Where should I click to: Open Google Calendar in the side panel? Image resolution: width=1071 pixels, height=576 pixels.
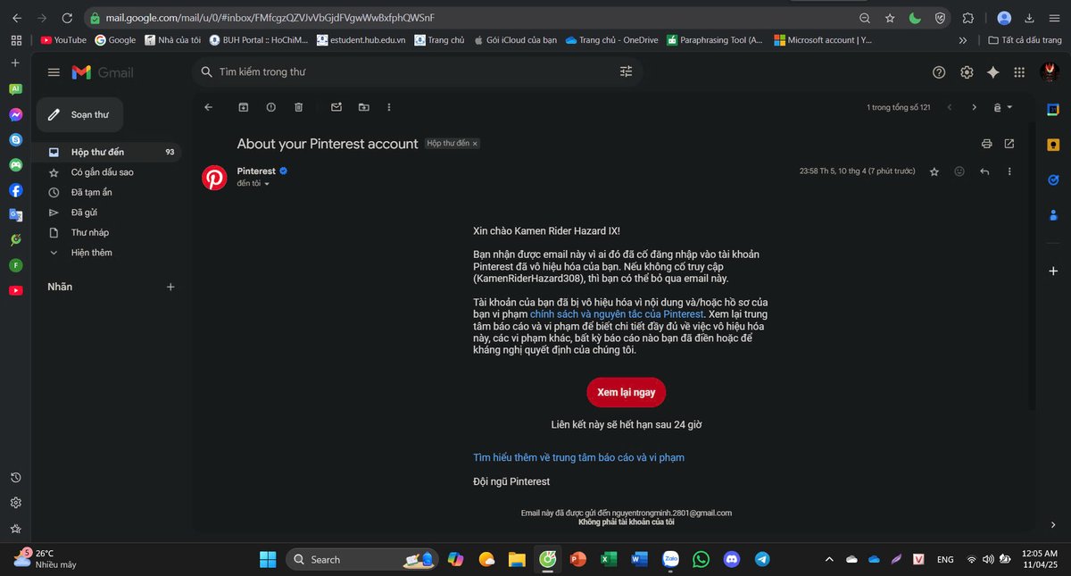pyautogui.click(x=1053, y=108)
